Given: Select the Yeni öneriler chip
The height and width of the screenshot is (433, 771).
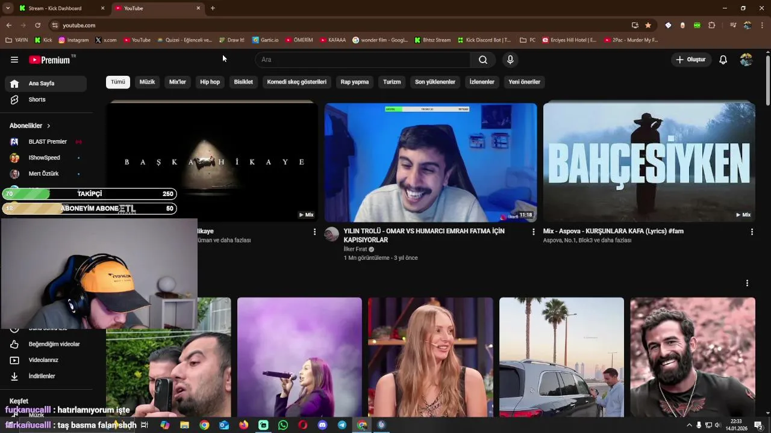Looking at the screenshot, I should 524,82.
